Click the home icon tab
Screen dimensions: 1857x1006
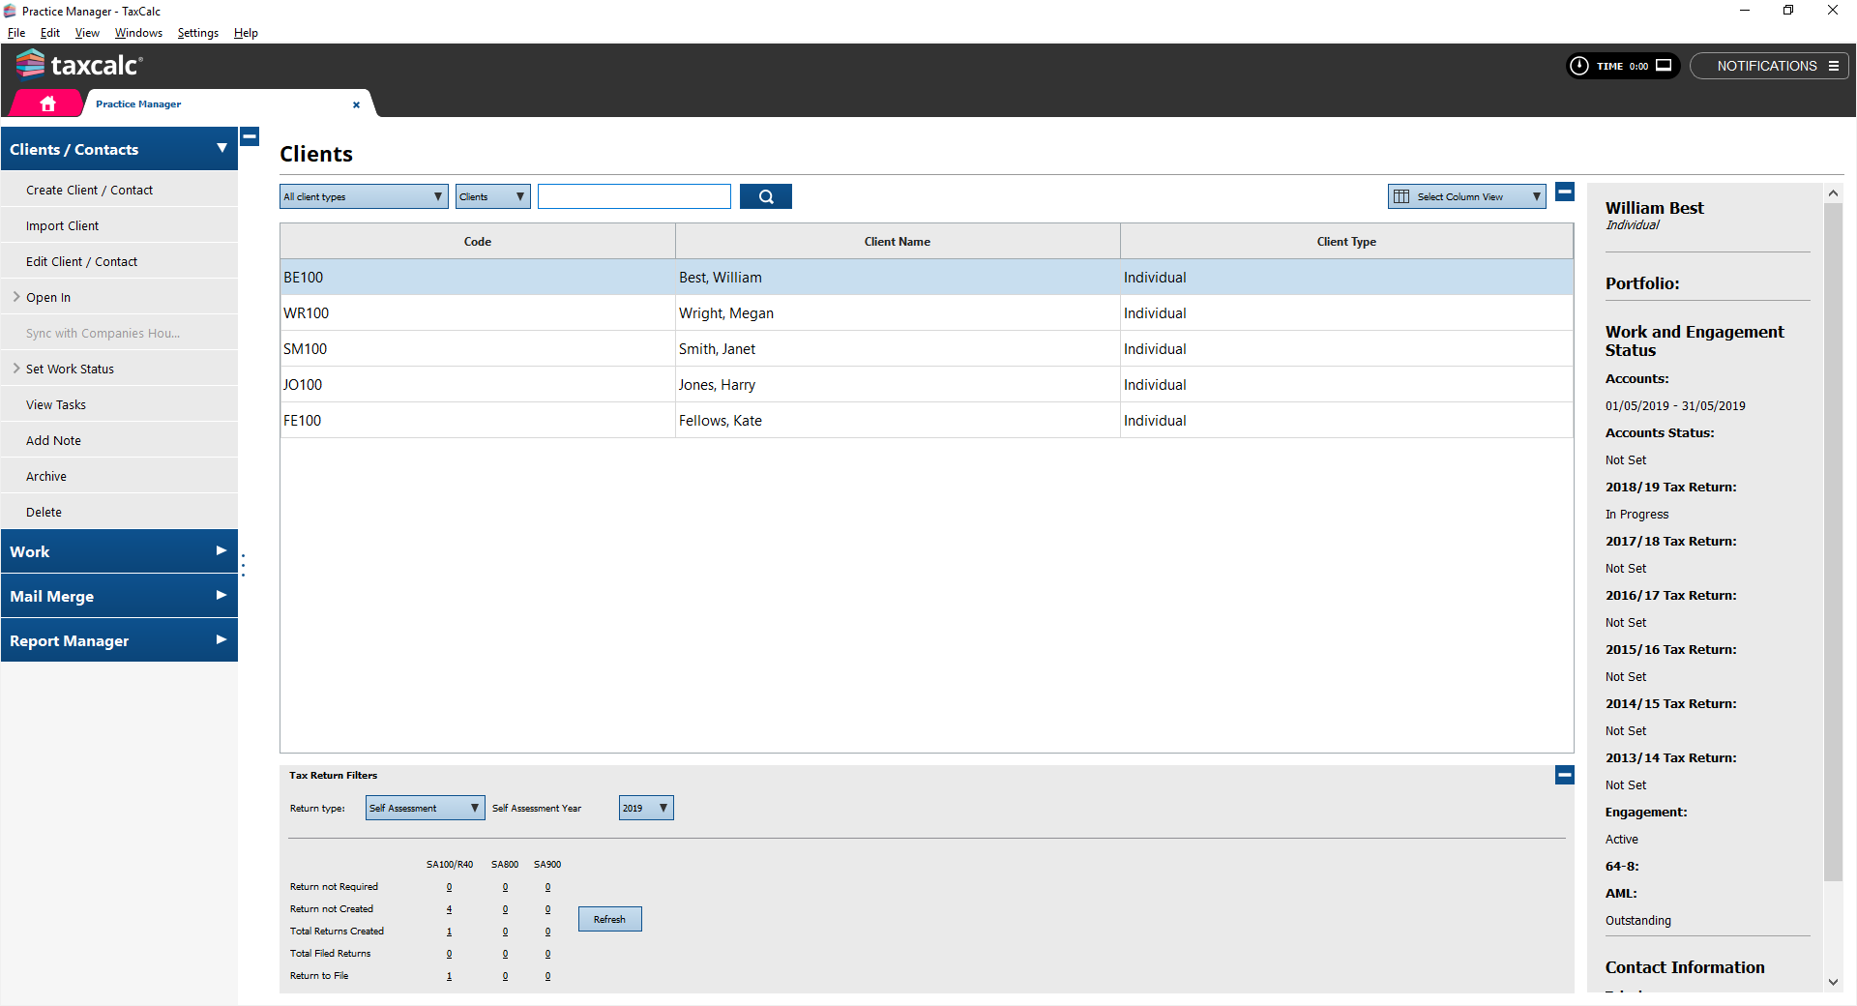pyautogui.click(x=47, y=104)
